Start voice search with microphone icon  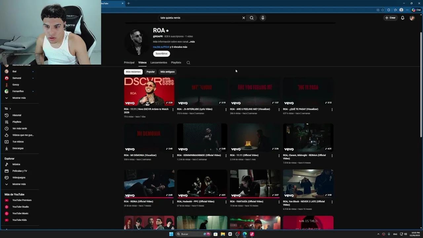pos(263,18)
